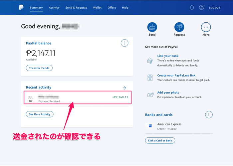Open the PayPal balance heading link

(39, 43)
